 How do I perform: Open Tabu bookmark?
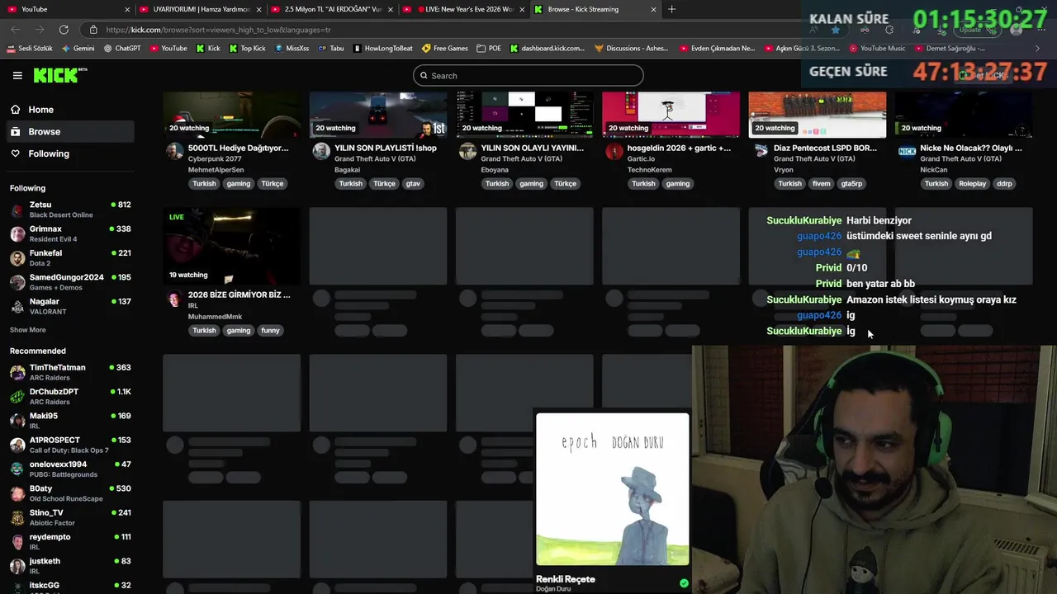click(331, 49)
